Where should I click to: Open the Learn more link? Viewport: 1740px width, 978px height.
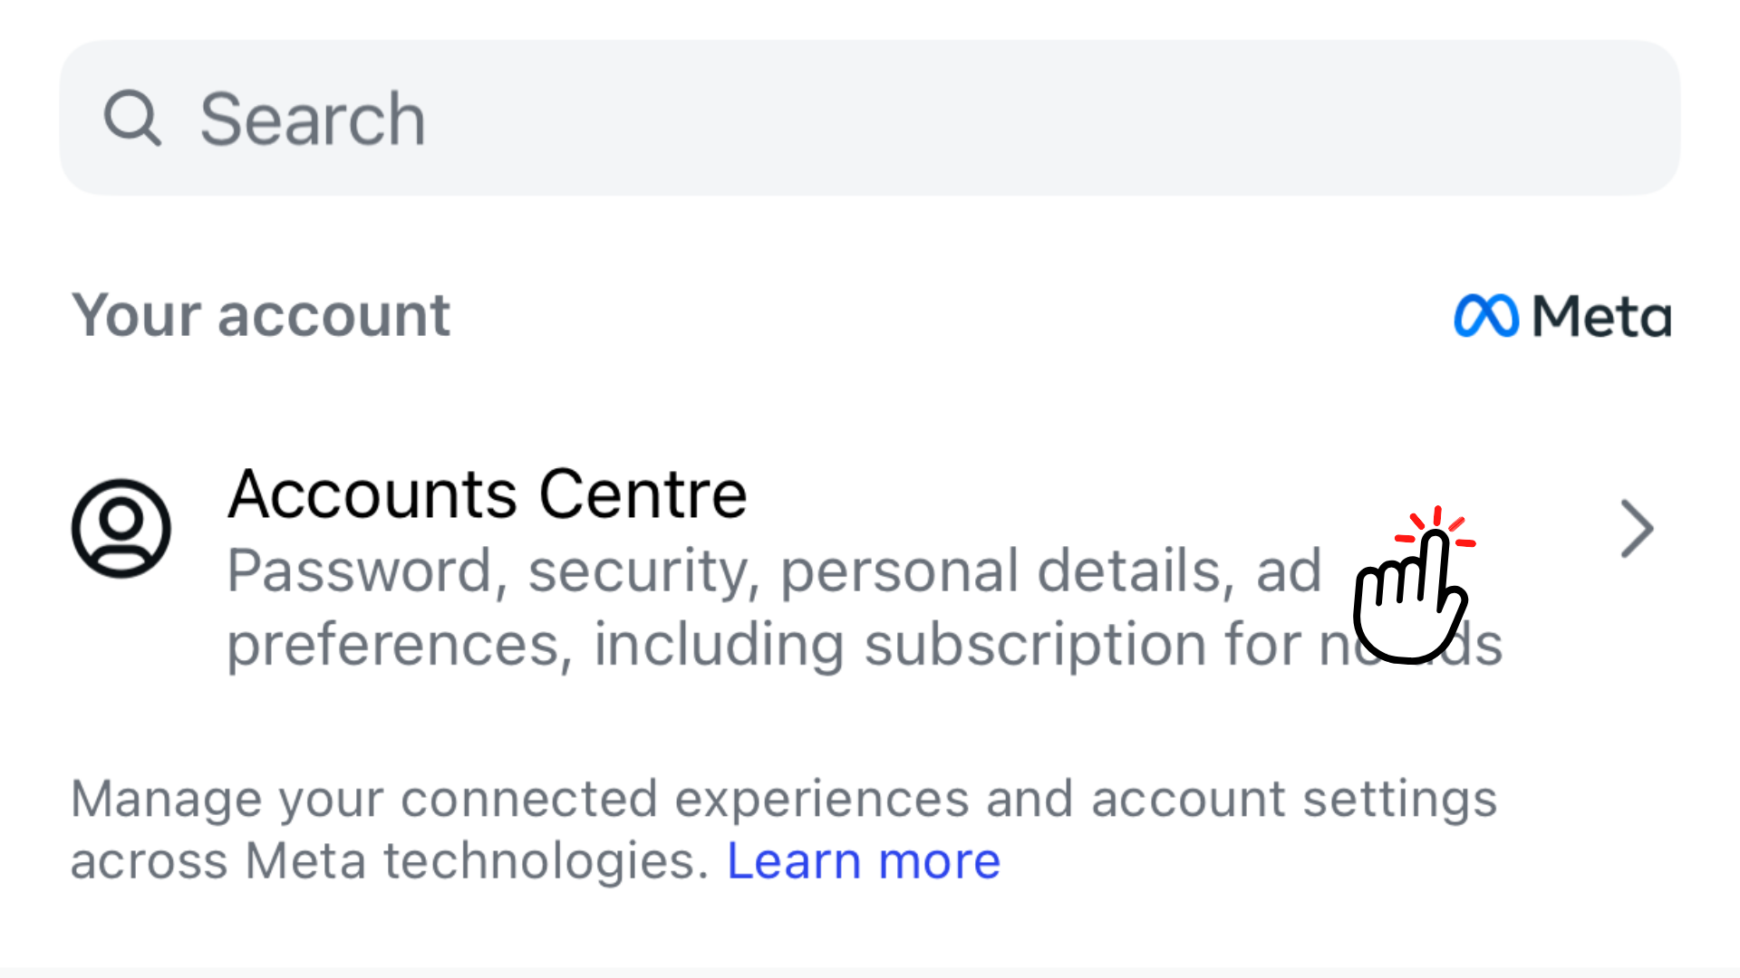click(864, 860)
